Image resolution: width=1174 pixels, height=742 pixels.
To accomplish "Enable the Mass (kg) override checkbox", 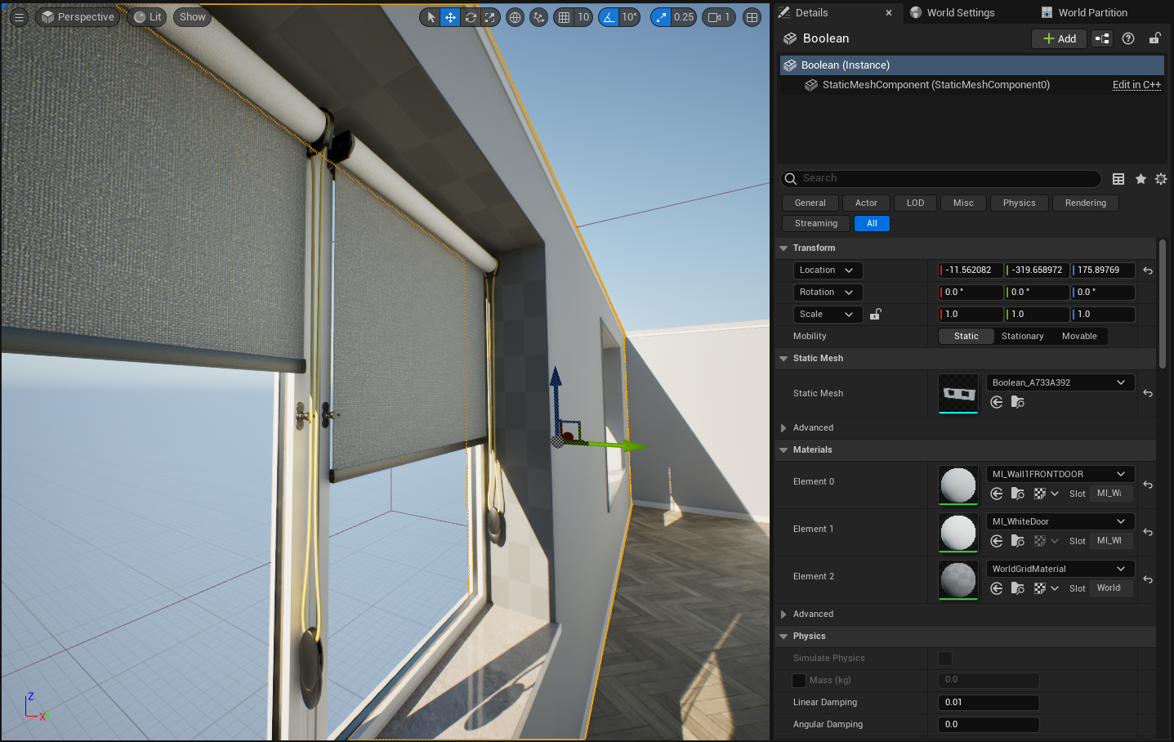I will pos(799,681).
